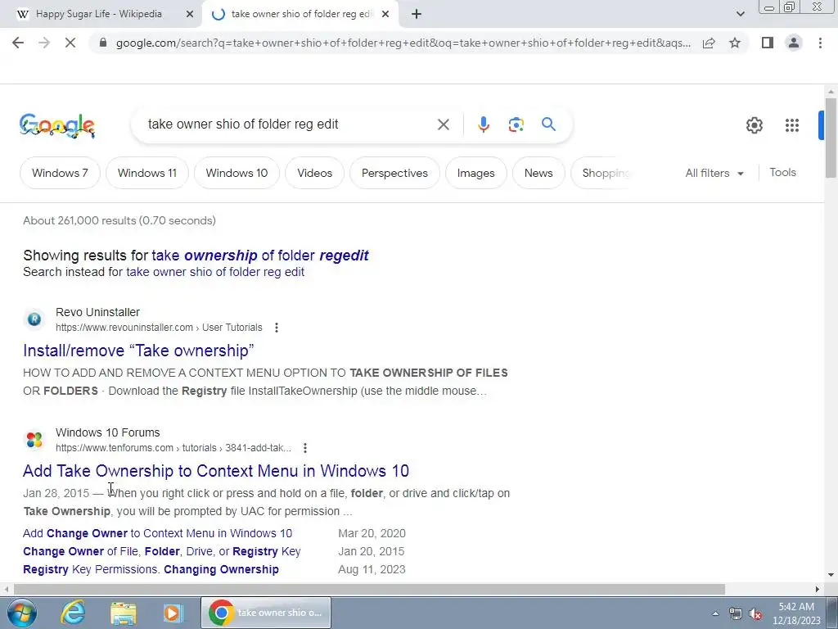The height and width of the screenshot is (629, 838).
Task: Click the Windows 10 Forums favicon
Action: coord(34,440)
